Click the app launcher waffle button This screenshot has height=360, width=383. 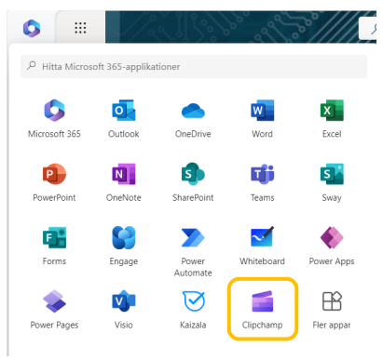(x=80, y=28)
